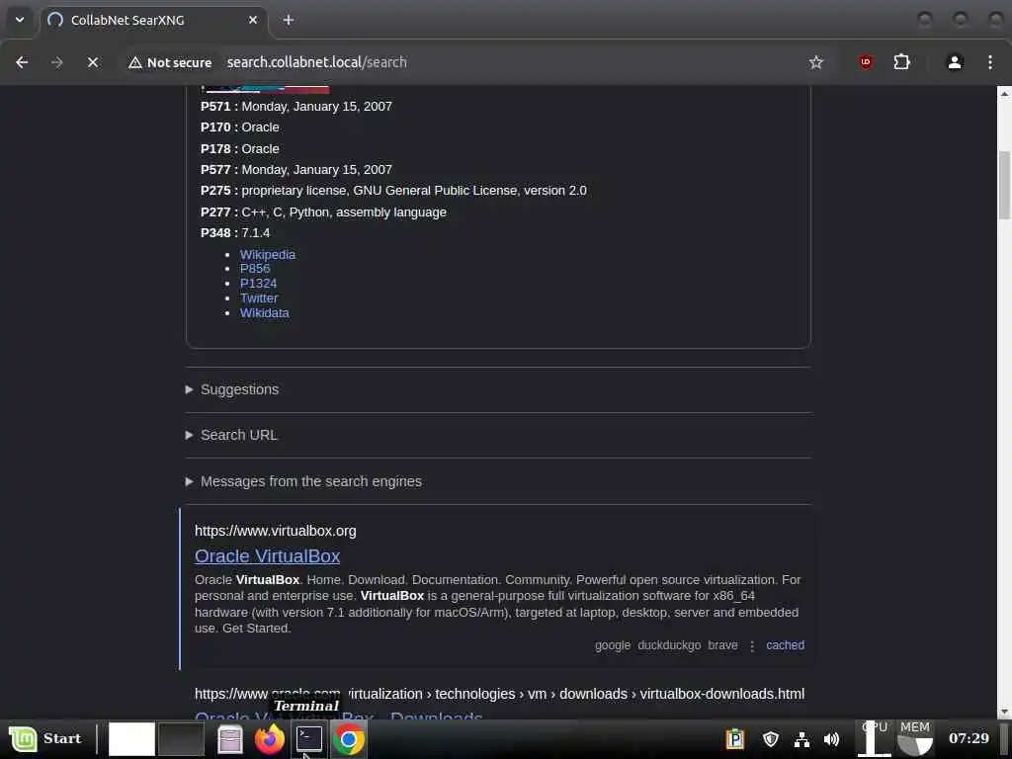The height and width of the screenshot is (759, 1012).
Task: Open the Chrome profile menu
Action: coord(955,62)
